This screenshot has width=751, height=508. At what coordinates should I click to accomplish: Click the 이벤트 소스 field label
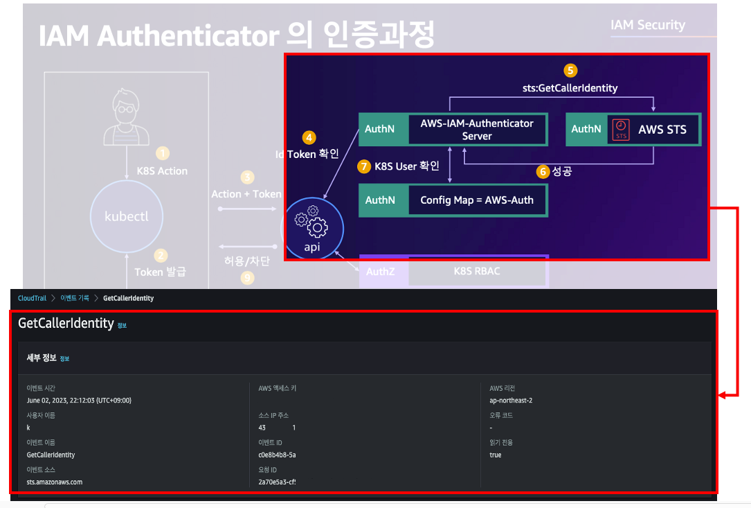pos(41,470)
